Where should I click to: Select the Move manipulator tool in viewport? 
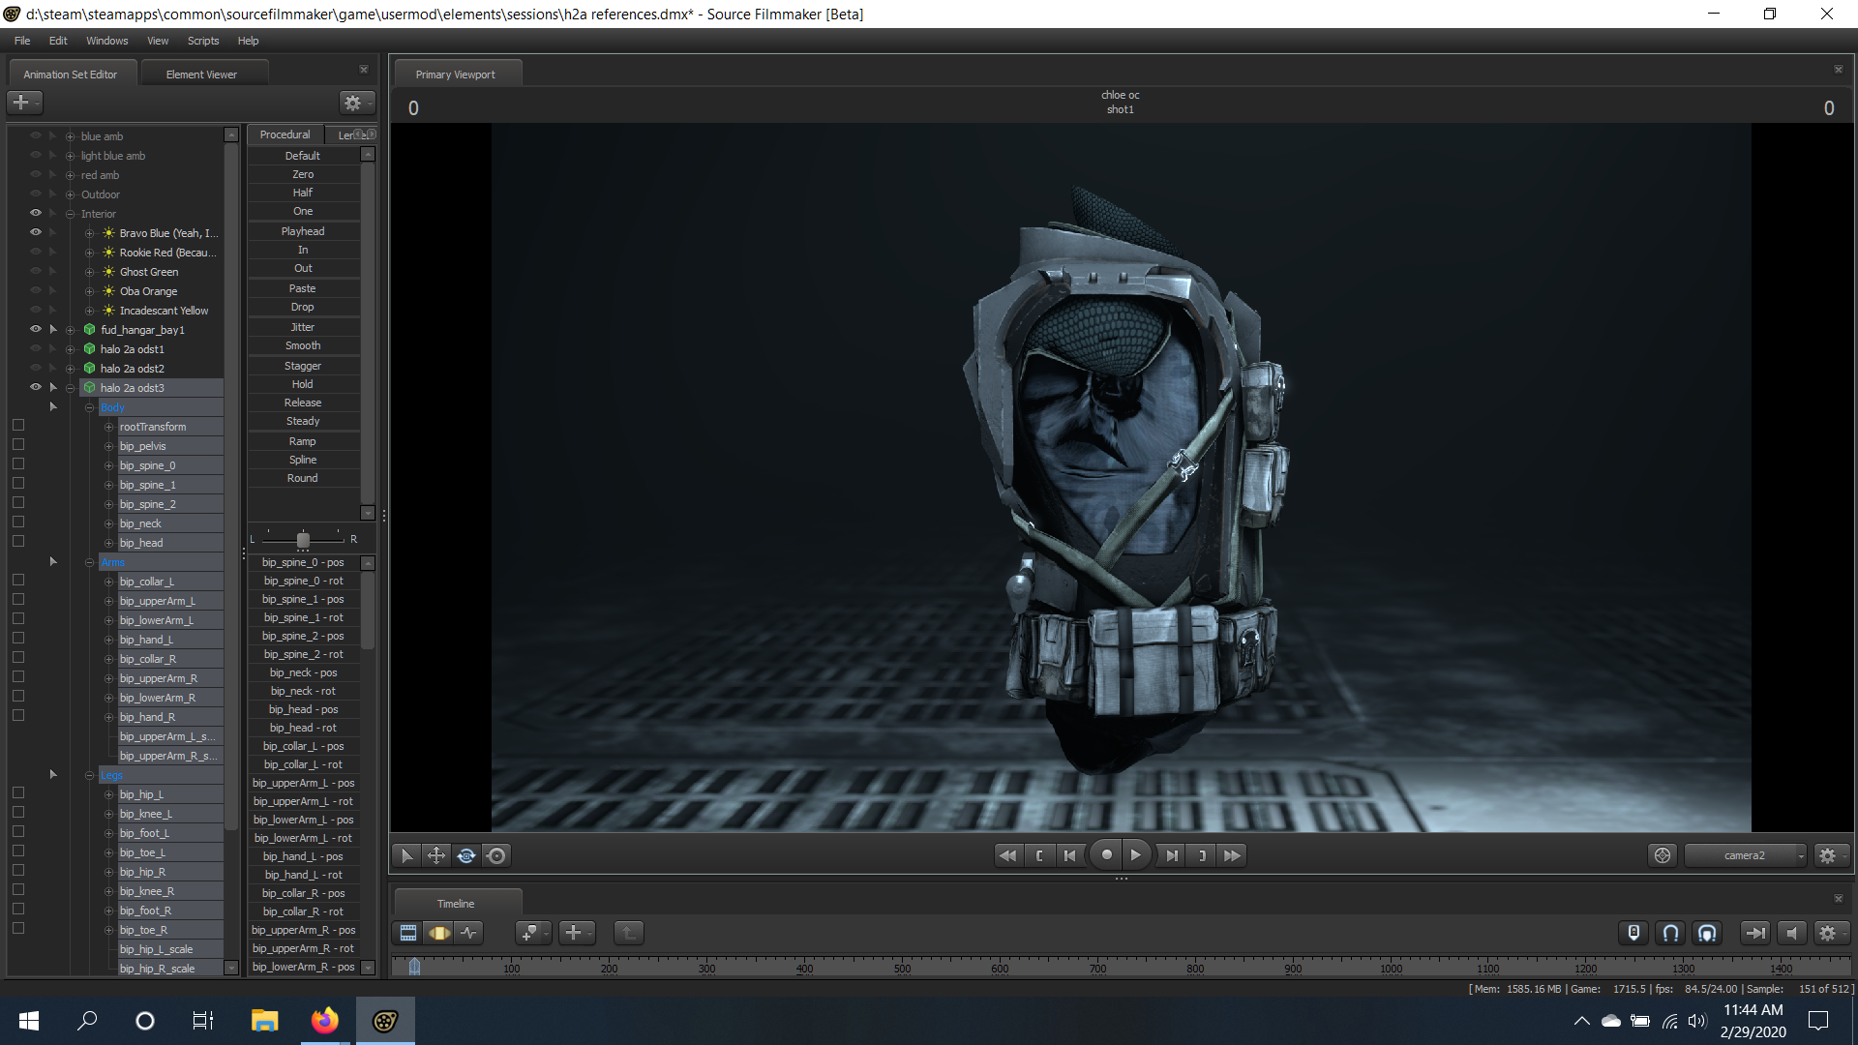click(x=436, y=855)
